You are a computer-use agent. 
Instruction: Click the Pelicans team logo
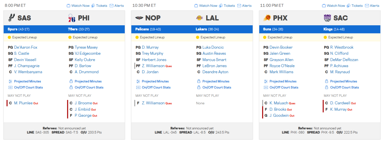(x=139, y=18)
